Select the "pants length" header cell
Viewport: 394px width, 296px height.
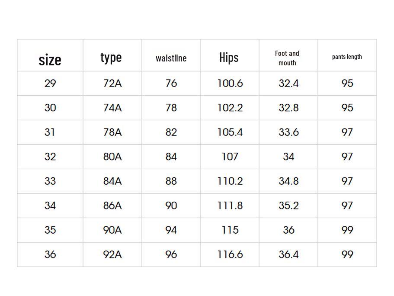347,57
